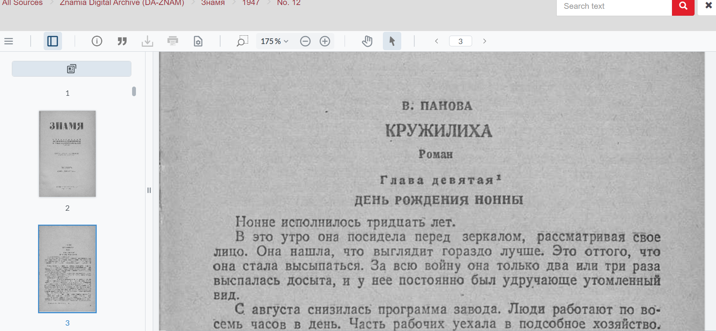Screen dimensions: 716x331
Task: Open the citation quote tool
Action: point(122,41)
